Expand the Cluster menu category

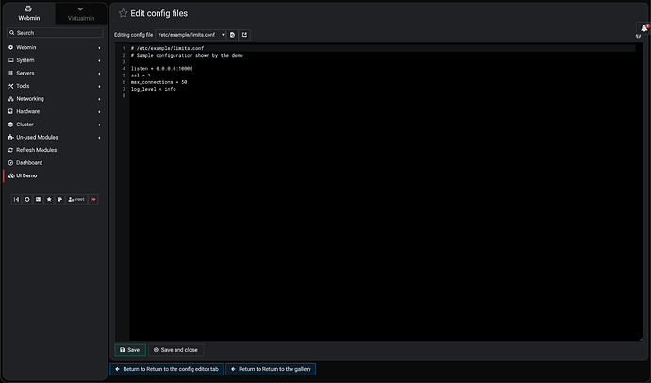(x=55, y=125)
